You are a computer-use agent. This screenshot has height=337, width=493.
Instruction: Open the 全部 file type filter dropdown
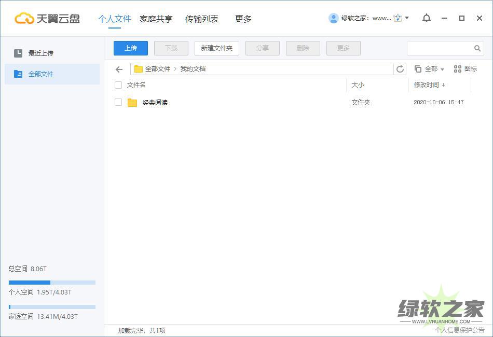(430, 69)
